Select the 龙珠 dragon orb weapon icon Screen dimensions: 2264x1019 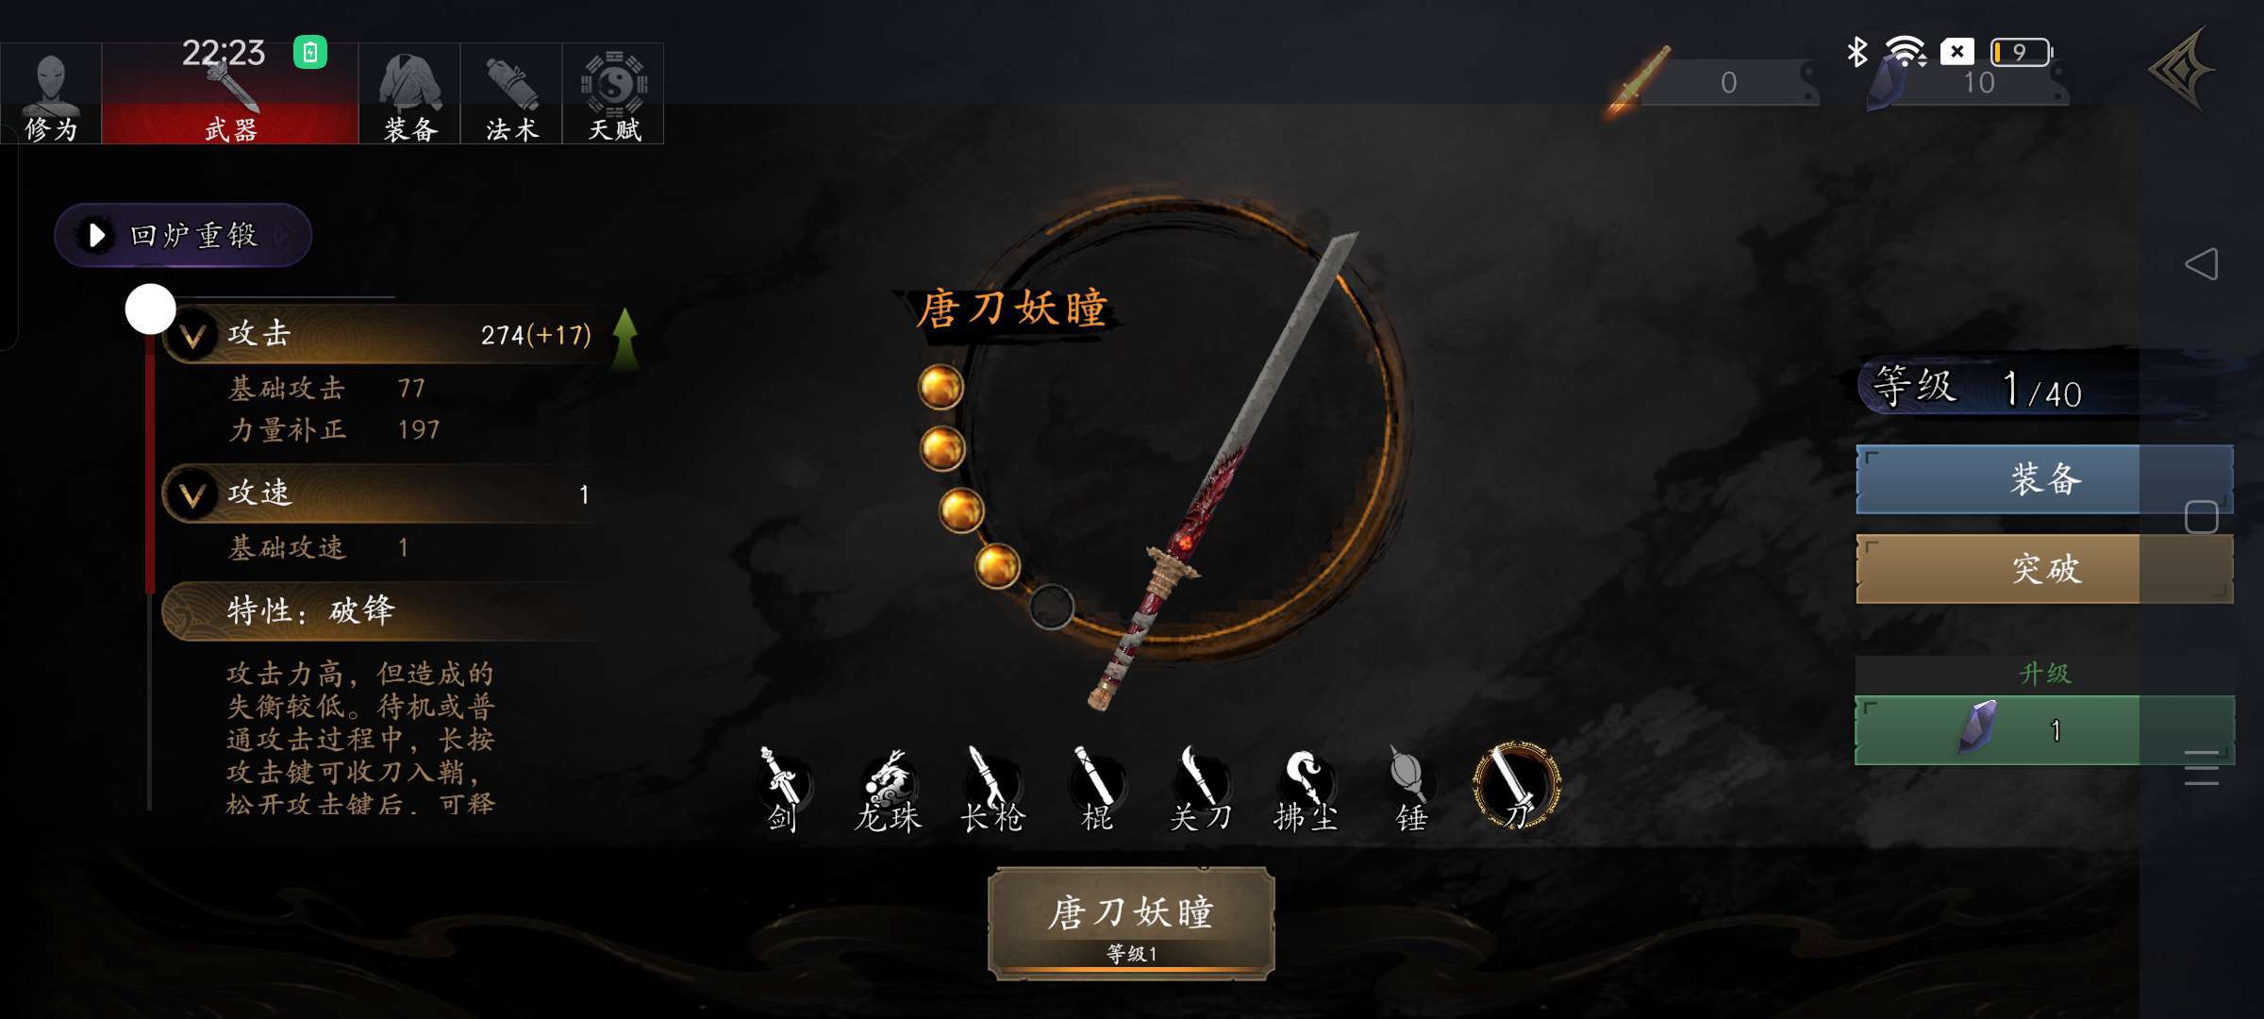888,791
